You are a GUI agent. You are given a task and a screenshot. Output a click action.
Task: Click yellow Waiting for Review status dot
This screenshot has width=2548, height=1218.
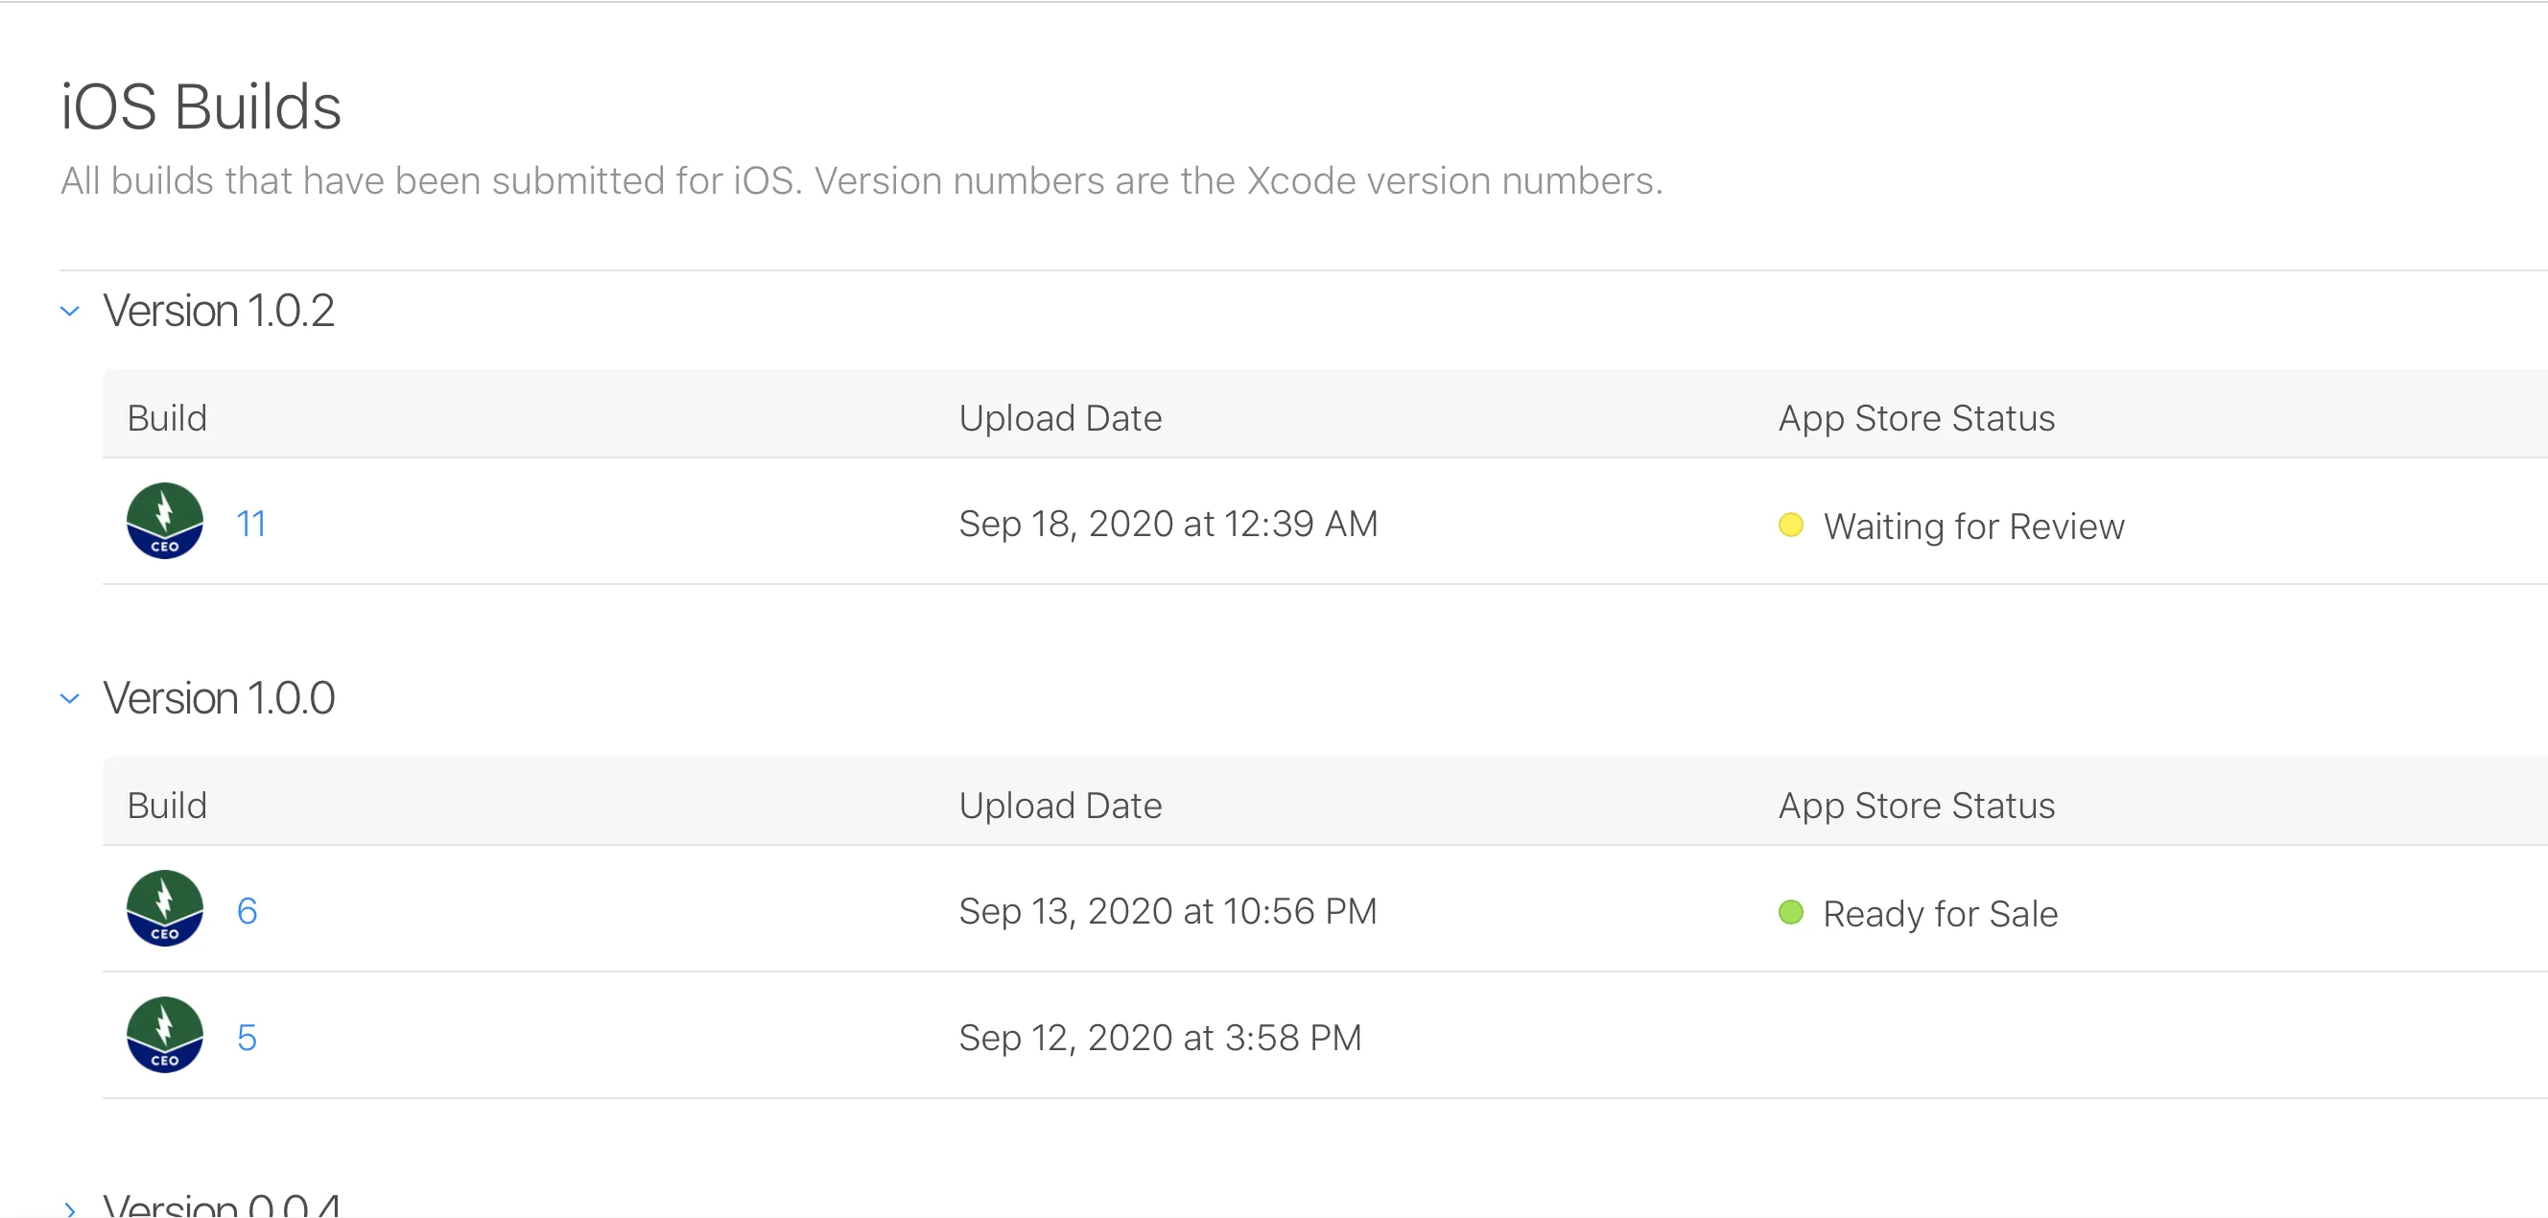1790,525
